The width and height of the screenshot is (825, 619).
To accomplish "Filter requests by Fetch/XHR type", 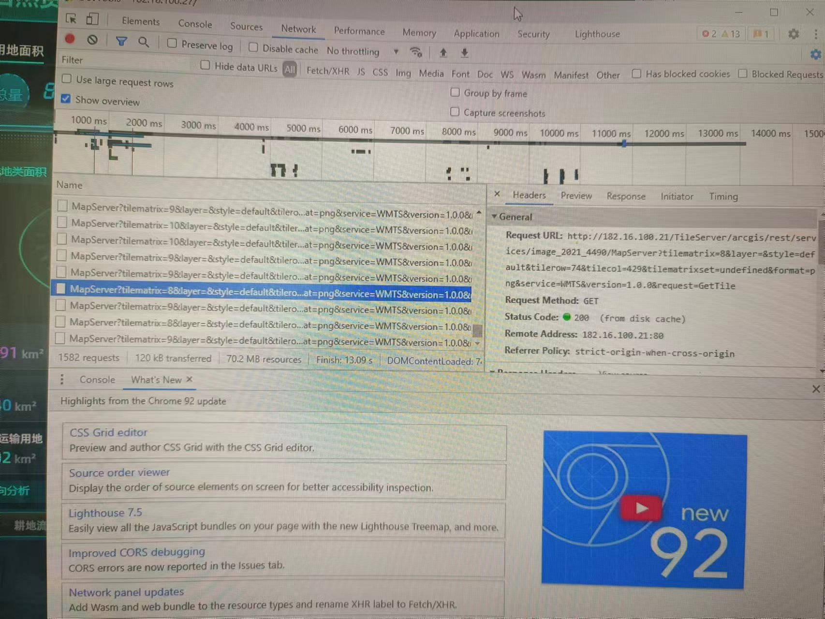I will (327, 71).
